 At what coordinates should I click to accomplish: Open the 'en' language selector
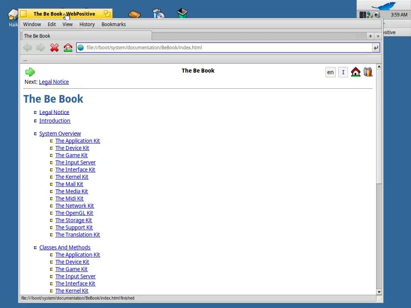click(x=330, y=72)
